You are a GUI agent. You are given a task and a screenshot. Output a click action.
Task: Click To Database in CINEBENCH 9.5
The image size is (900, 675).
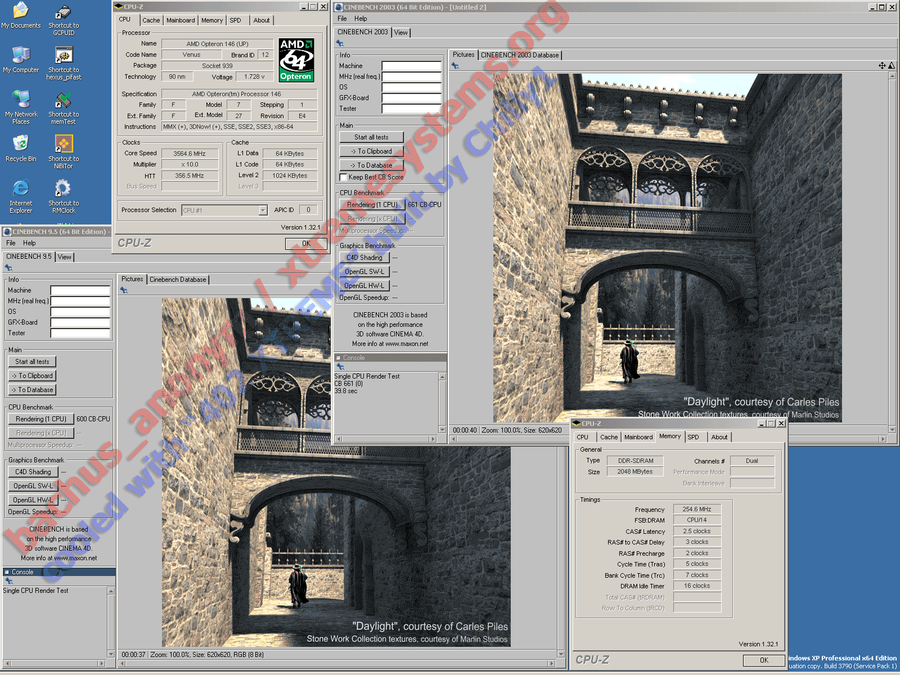(x=32, y=390)
